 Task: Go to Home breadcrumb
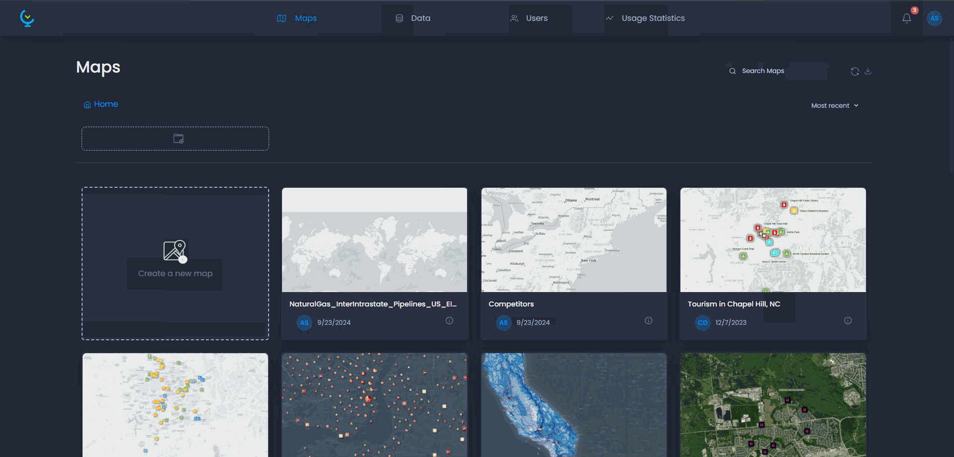click(x=101, y=104)
